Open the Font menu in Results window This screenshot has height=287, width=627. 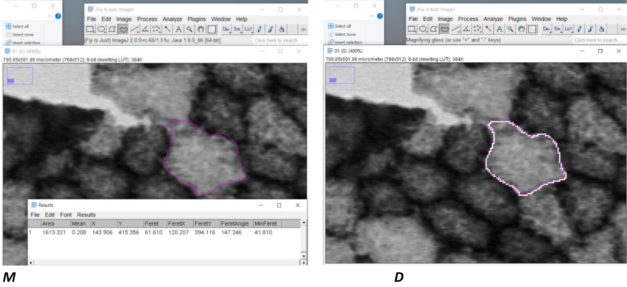coord(66,215)
